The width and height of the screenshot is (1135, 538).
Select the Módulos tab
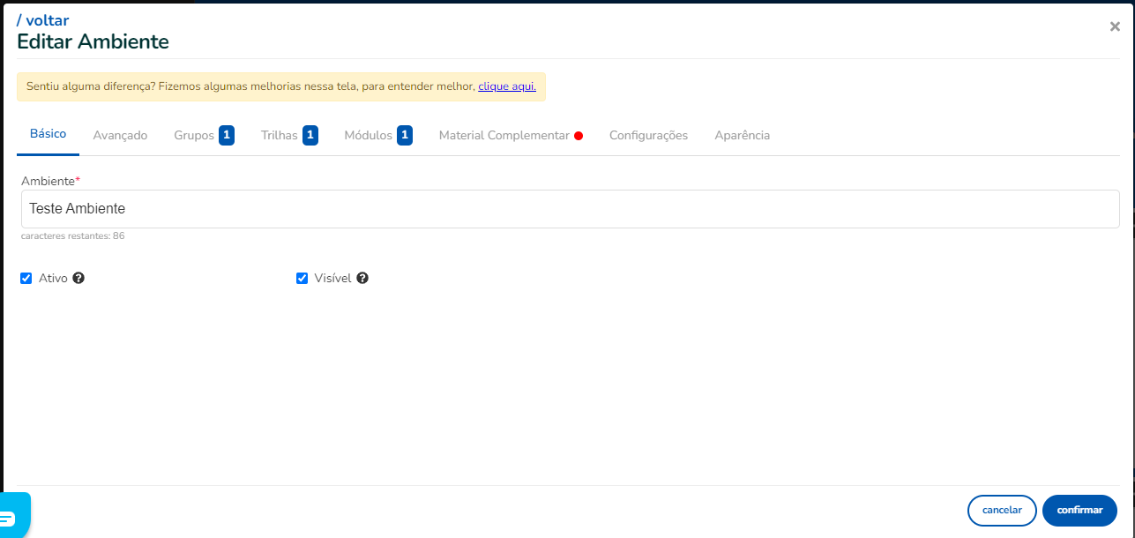378,136
